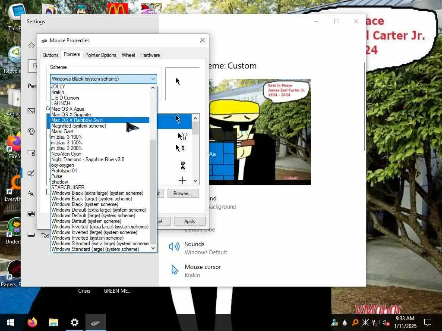Switch to the Pointer Options tab
The height and width of the screenshot is (331, 442).
tap(101, 55)
